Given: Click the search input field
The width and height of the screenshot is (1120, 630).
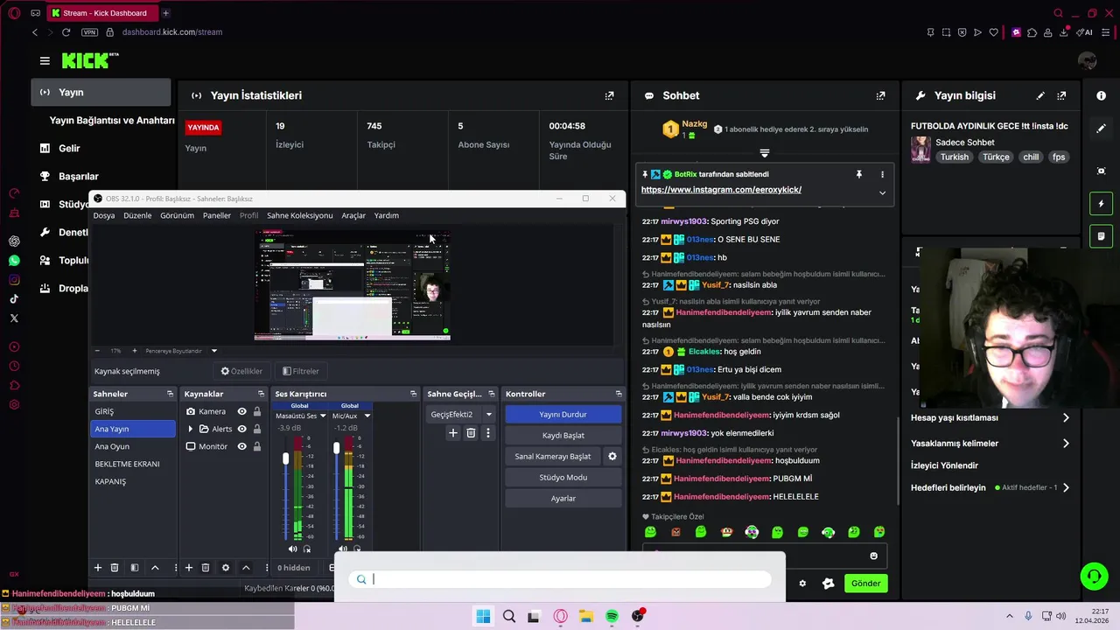Looking at the screenshot, I should [x=560, y=579].
